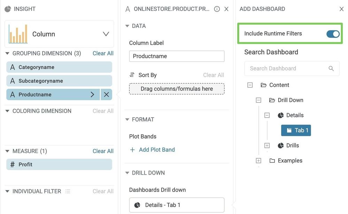Select the Profit measure chip
The image size is (348, 214).
(59, 165)
